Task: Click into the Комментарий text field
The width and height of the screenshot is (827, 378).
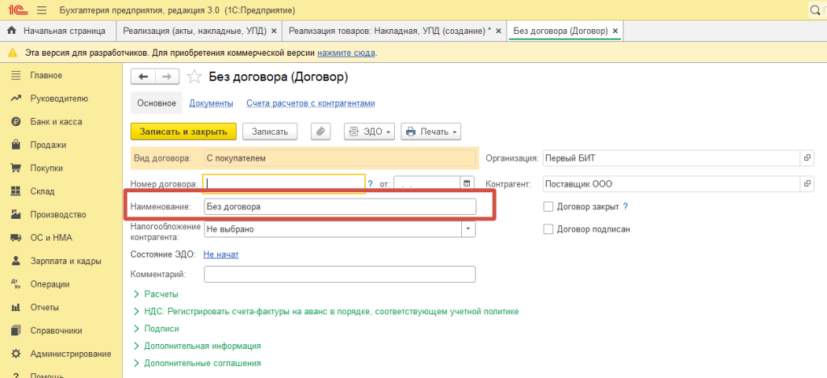Action: pyautogui.click(x=339, y=275)
